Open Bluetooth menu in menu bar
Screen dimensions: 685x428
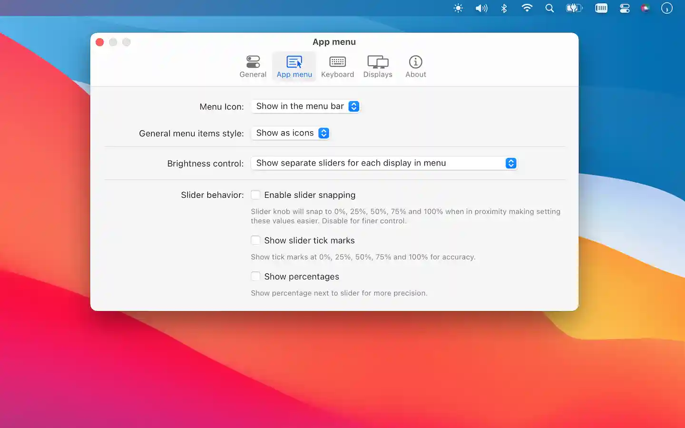504,8
